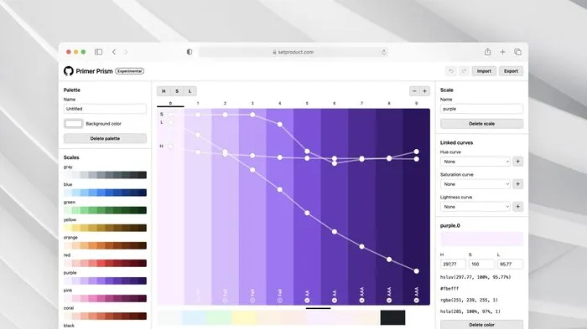Select the orange scale strip
The width and height of the screenshot is (587, 329).
tap(105, 245)
